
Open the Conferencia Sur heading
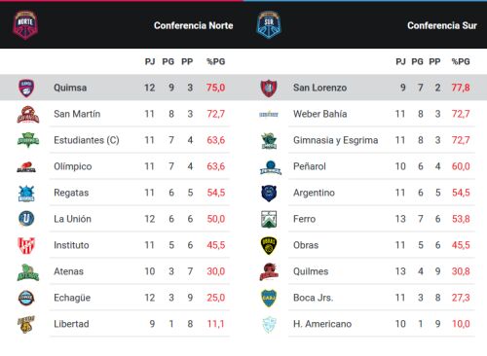tap(442, 25)
